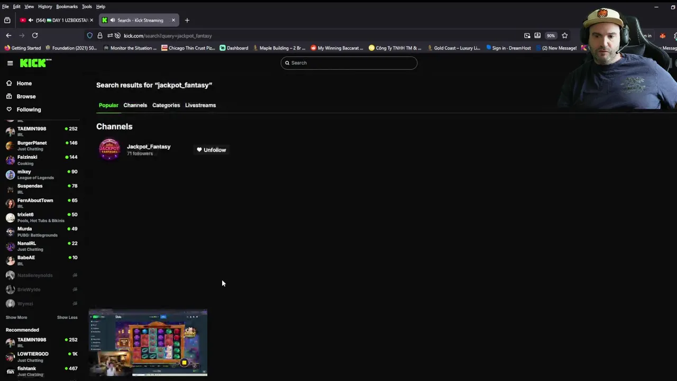The image size is (677, 381).
Task: Open the Tools menu
Action: (87, 6)
